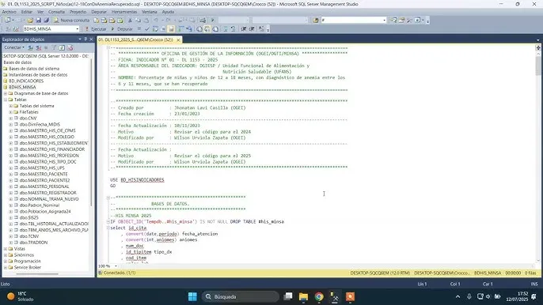Display the estimated execution plan
This screenshot has height=305, width=543.
point(155,29)
